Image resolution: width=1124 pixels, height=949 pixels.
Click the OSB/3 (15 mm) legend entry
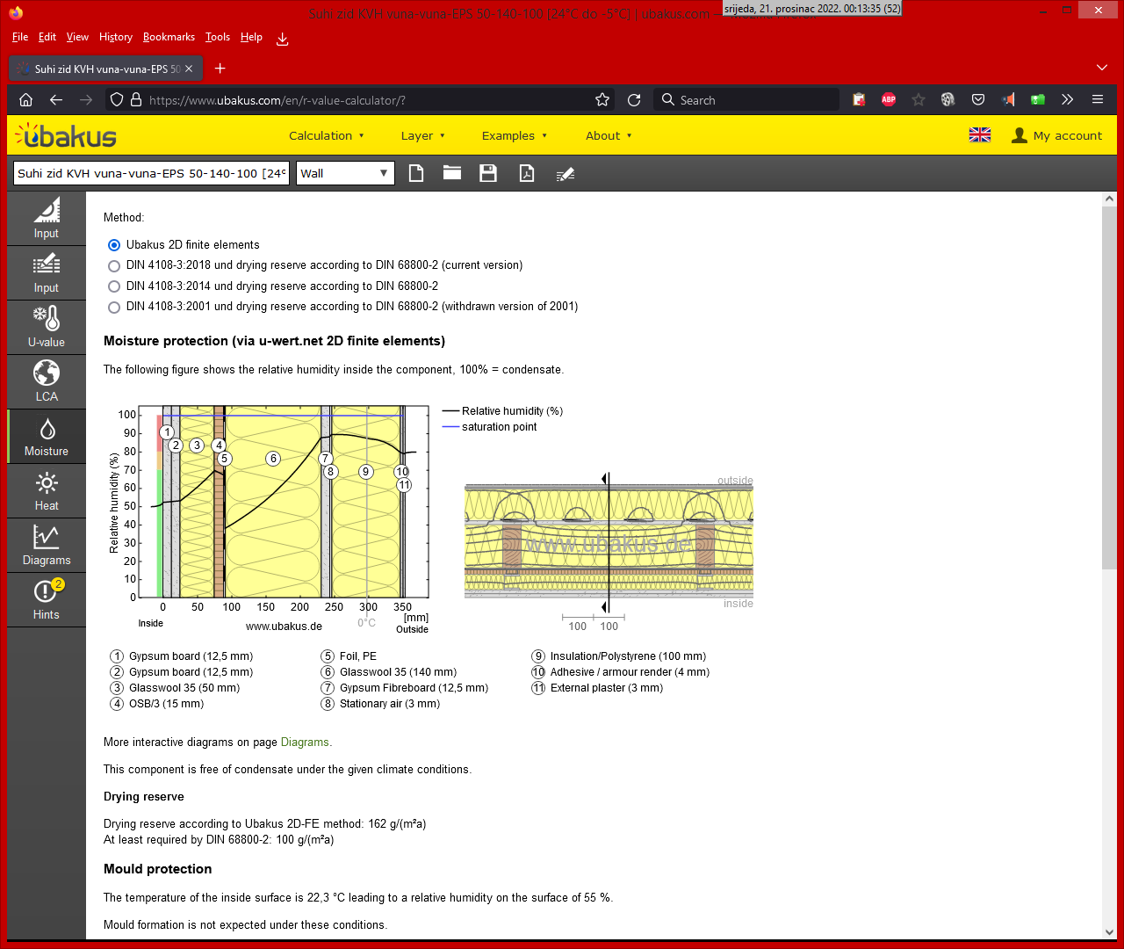point(157,704)
